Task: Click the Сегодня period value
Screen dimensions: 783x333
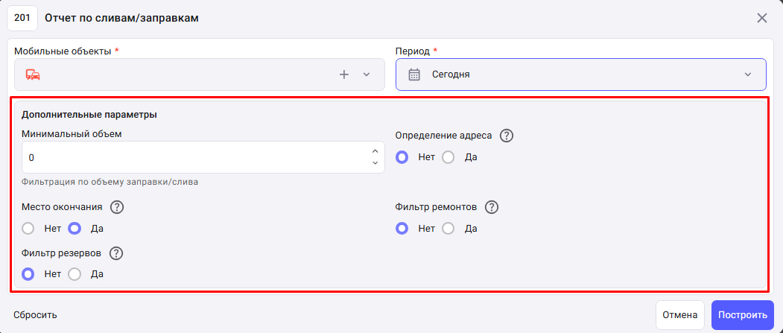Action: click(x=451, y=75)
